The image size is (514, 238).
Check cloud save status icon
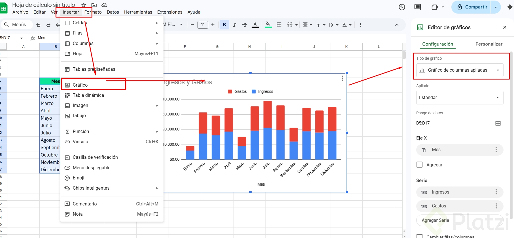coord(104,5)
